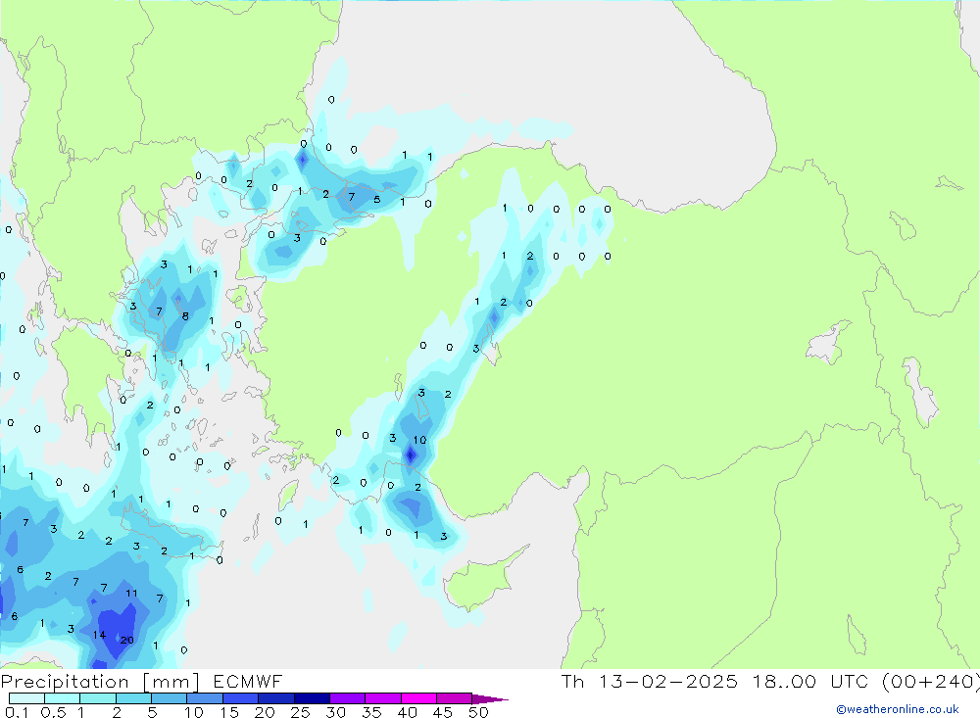The image size is (980, 718).
Task: Click the map precipitation value '8'
Action: (185, 316)
